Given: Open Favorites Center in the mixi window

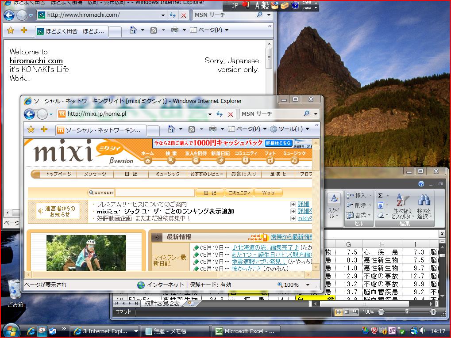Looking at the screenshot, I should click(x=31, y=129).
